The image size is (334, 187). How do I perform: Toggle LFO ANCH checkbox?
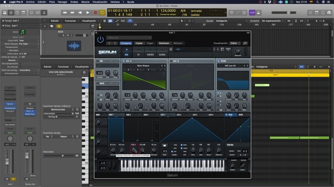182,148
